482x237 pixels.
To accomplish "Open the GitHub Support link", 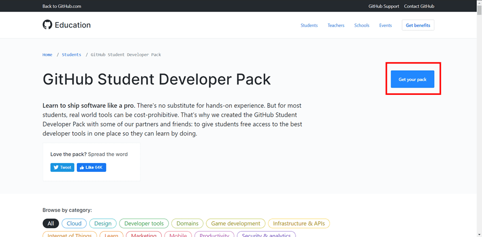I will (383, 6).
